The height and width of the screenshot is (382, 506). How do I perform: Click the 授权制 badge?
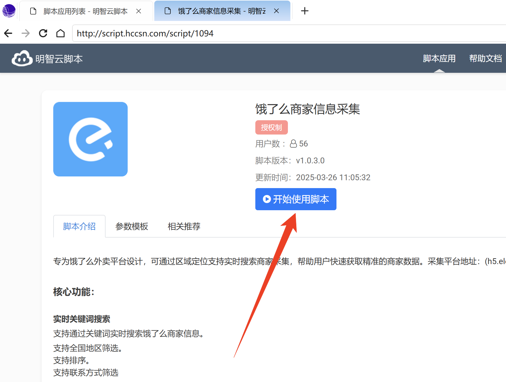pos(271,128)
